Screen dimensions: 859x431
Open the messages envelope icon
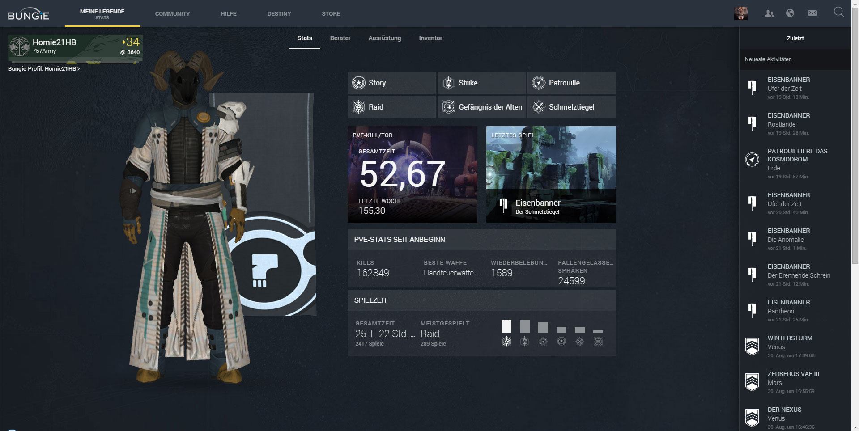point(812,13)
